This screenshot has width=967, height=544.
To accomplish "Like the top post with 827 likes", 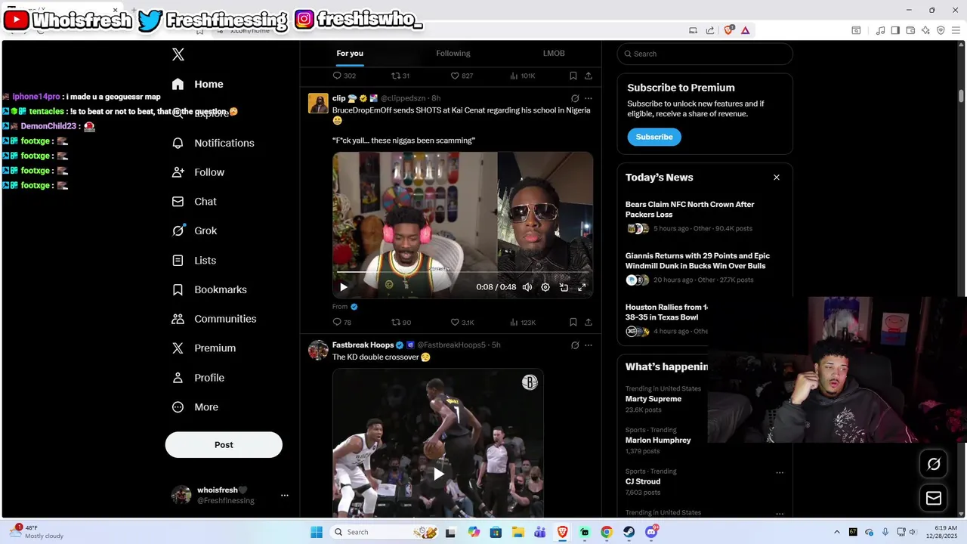I will click(x=462, y=76).
